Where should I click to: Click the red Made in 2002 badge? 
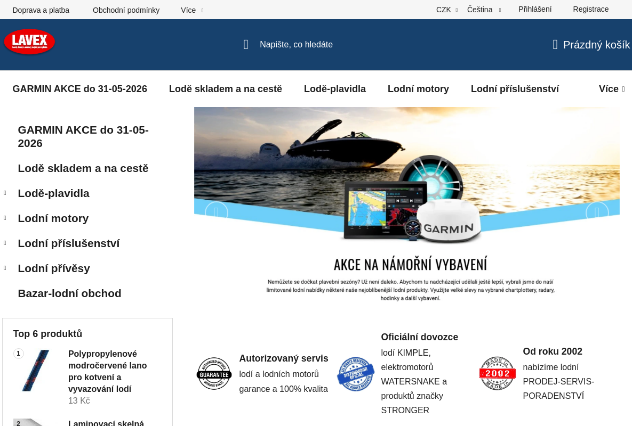pos(498,374)
